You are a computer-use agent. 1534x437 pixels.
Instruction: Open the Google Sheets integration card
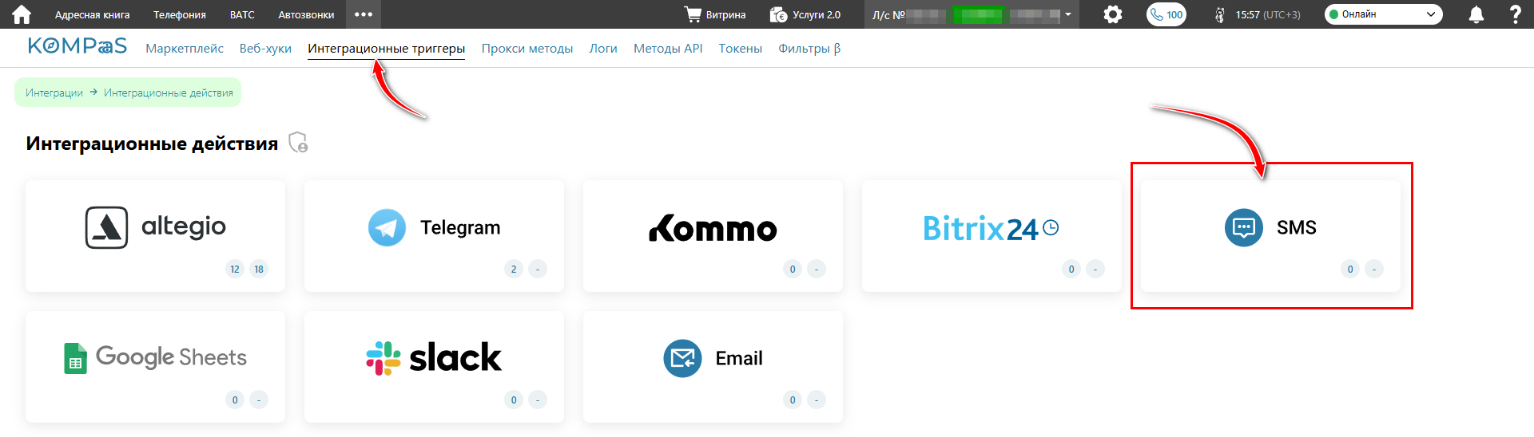click(155, 367)
